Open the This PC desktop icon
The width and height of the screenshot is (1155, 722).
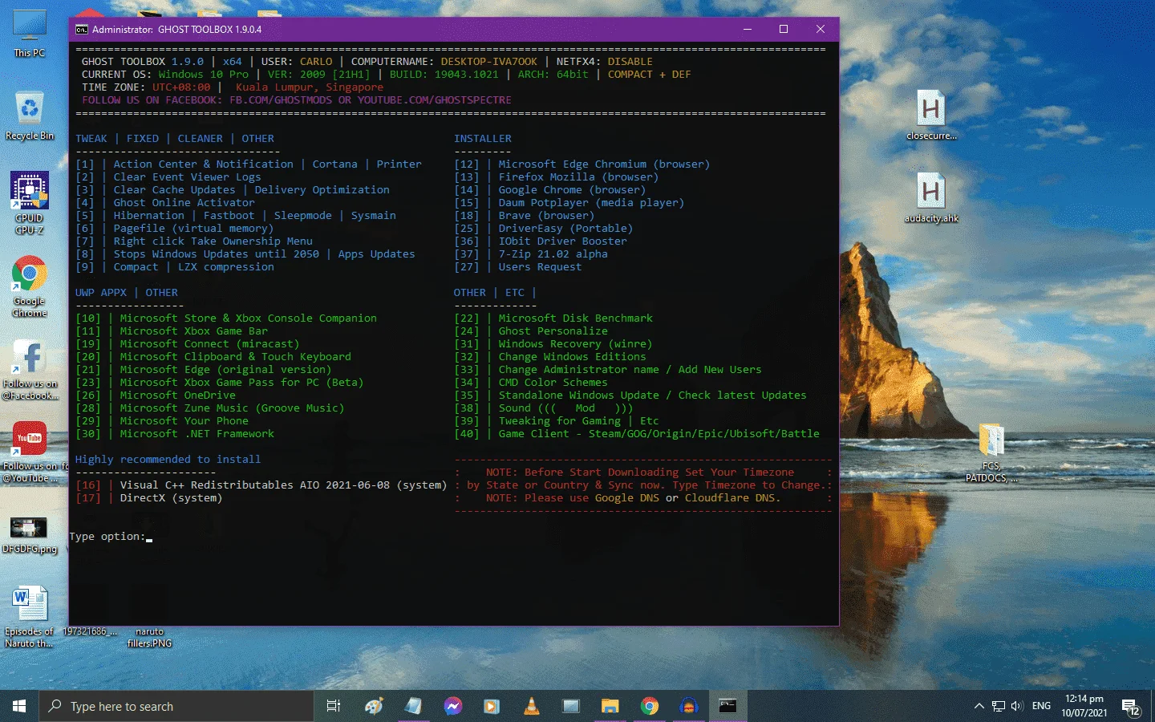[x=30, y=34]
